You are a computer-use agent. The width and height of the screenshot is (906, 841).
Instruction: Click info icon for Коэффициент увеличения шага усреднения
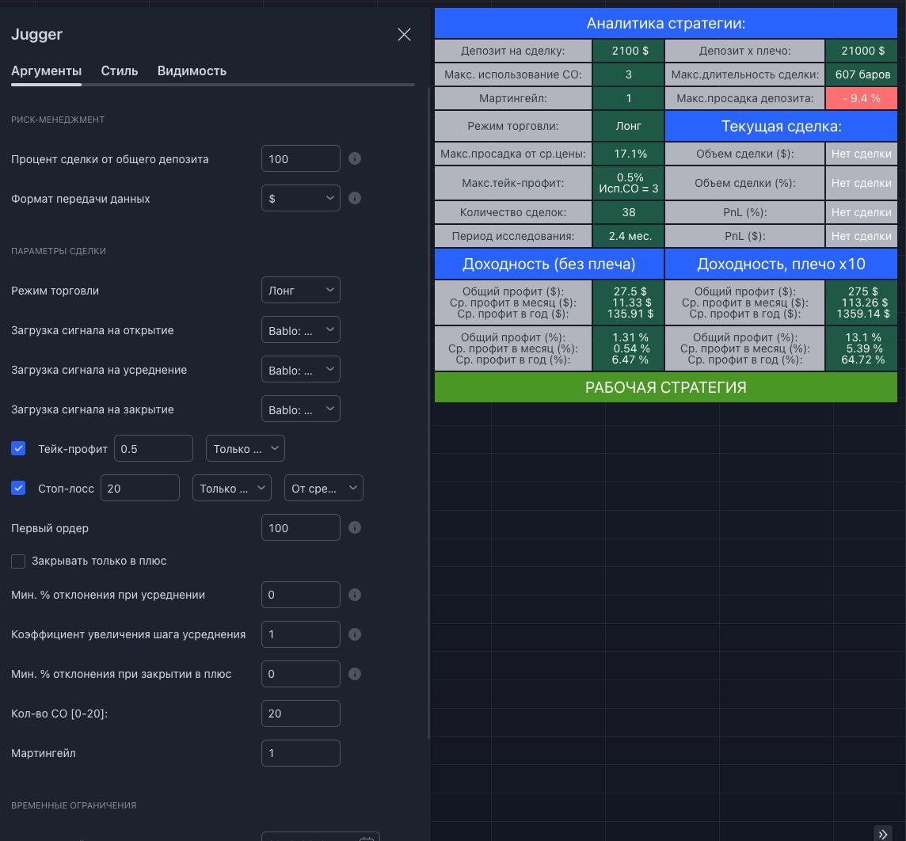355,634
